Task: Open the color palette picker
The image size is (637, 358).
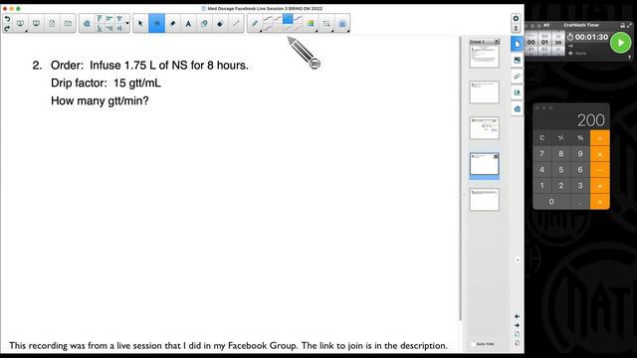Action: [x=311, y=24]
